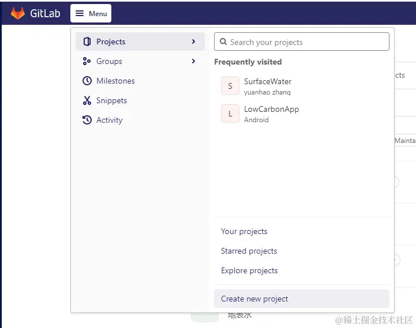The image size is (416, 328).
Task: Click the GitLab fox logo
Action: (x=18, y=13)
